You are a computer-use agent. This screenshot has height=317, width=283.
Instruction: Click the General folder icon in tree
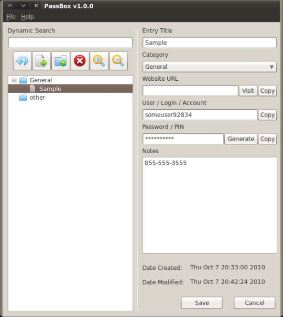(x=23, y=80)
